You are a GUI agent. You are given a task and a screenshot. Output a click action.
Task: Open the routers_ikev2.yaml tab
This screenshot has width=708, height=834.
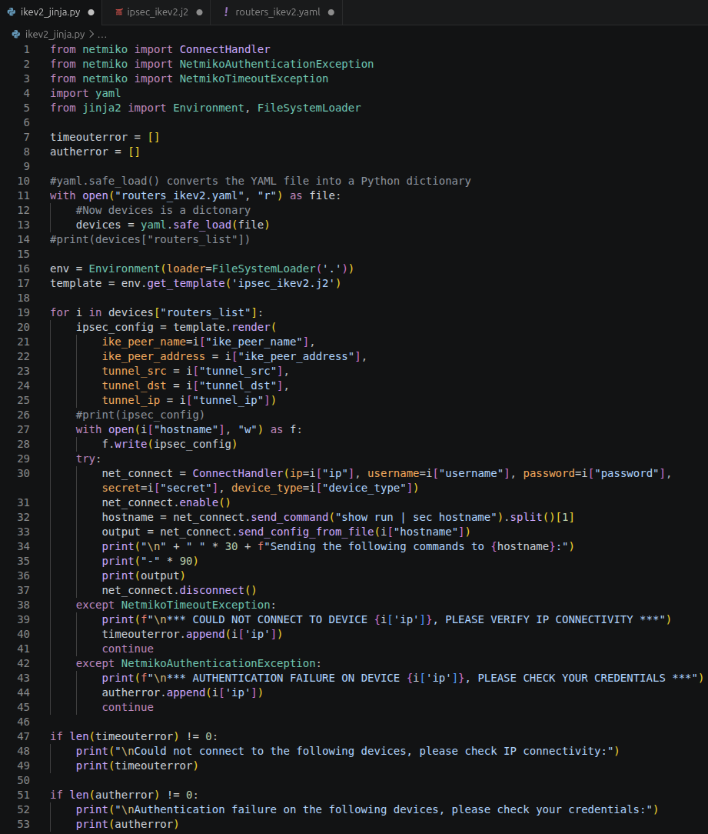click(x=278, y=12)
